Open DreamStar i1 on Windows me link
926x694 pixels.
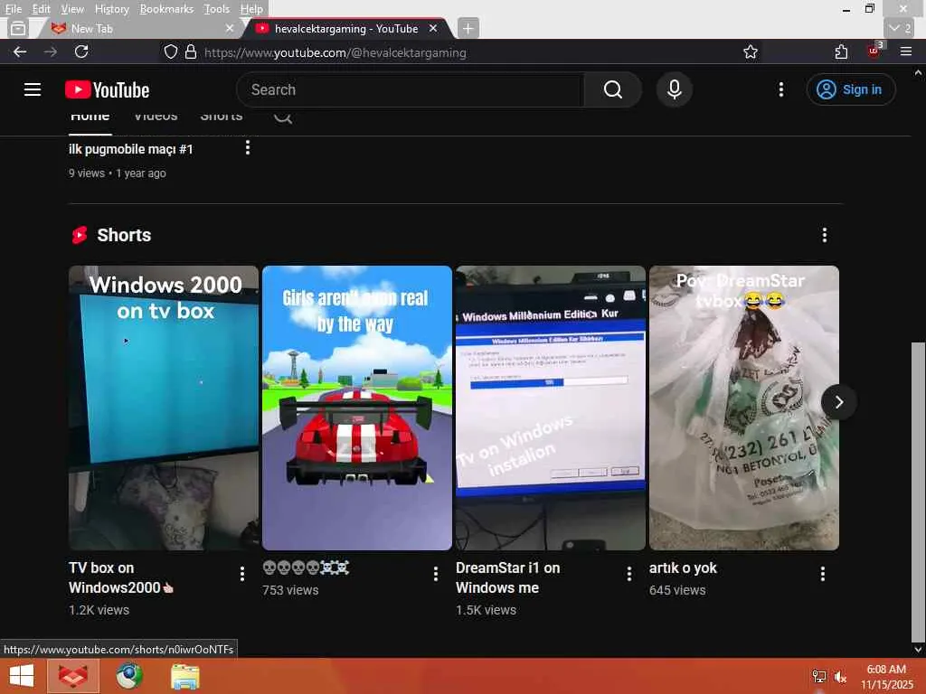508,577
